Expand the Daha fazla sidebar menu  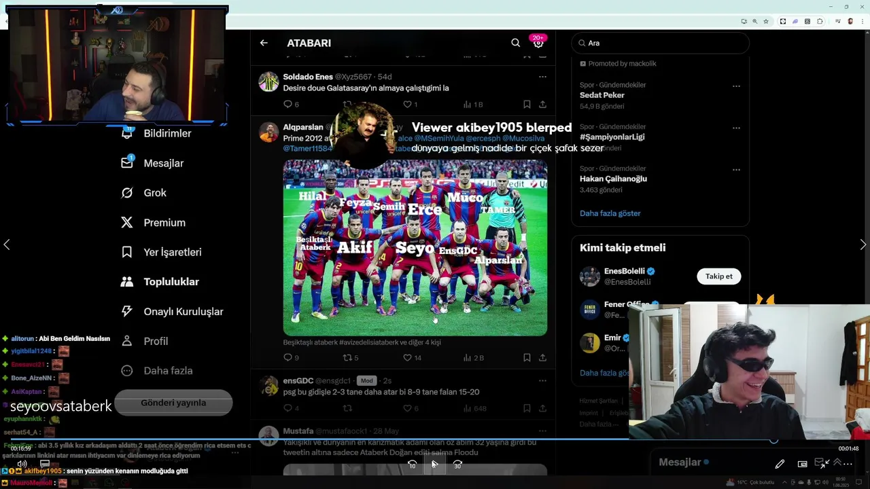click(168, 371)
